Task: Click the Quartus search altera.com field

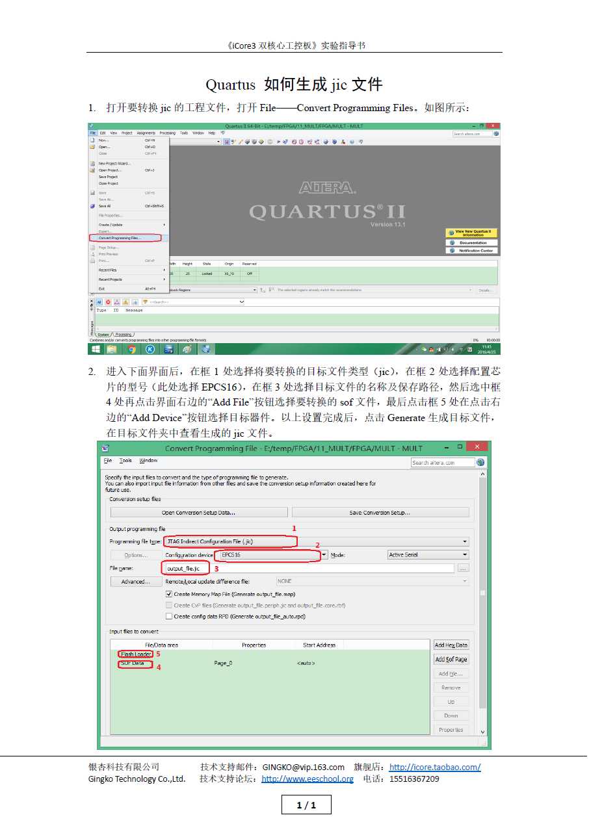Action: point(471,134)
